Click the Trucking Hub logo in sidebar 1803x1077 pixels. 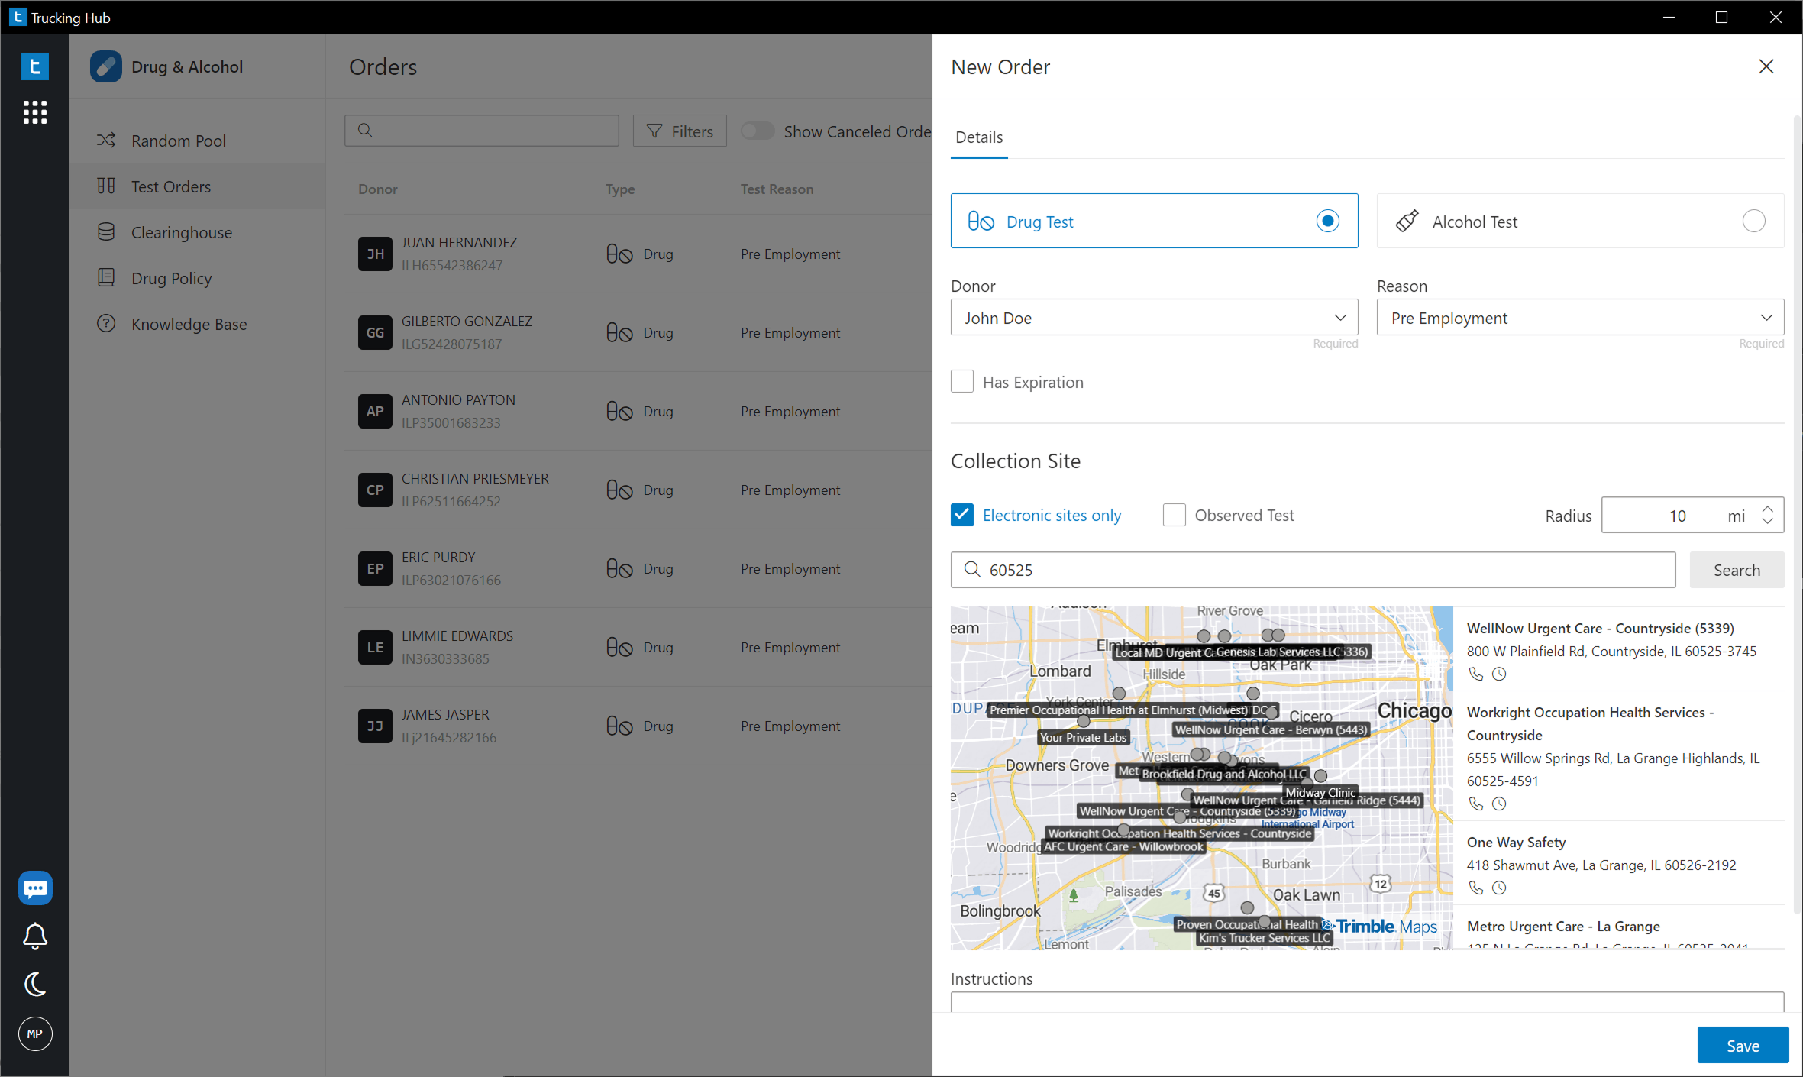pos(34,66)
